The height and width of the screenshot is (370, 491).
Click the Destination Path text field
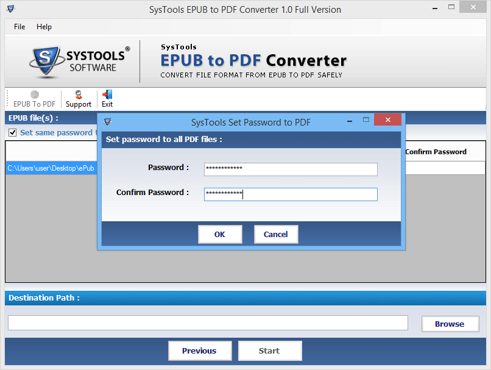pyautogui.click(x=208, y=322)
